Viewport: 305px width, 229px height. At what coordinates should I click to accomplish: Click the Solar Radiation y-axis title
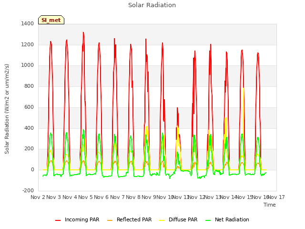point(7,109)
